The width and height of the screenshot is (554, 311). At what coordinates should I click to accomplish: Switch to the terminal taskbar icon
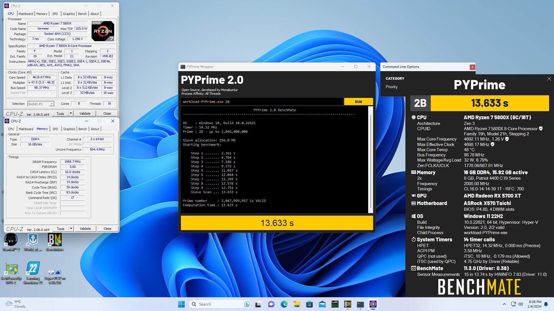360,304
